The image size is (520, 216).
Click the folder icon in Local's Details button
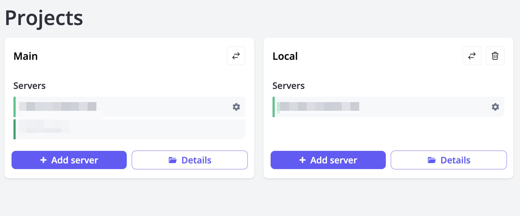coord(432,160)
